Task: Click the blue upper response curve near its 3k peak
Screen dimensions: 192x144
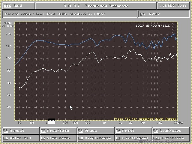Action: (x=129, y=34)
